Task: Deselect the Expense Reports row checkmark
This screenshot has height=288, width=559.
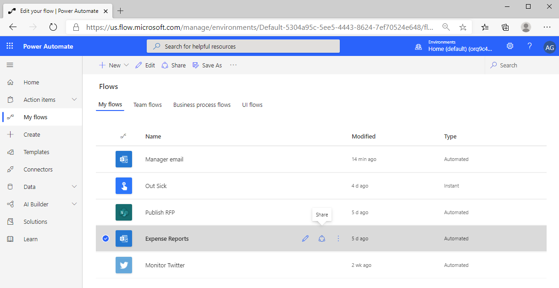Action: (x=105, y=238)
